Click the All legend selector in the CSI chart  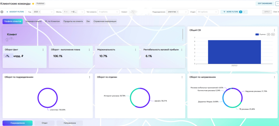268,34
